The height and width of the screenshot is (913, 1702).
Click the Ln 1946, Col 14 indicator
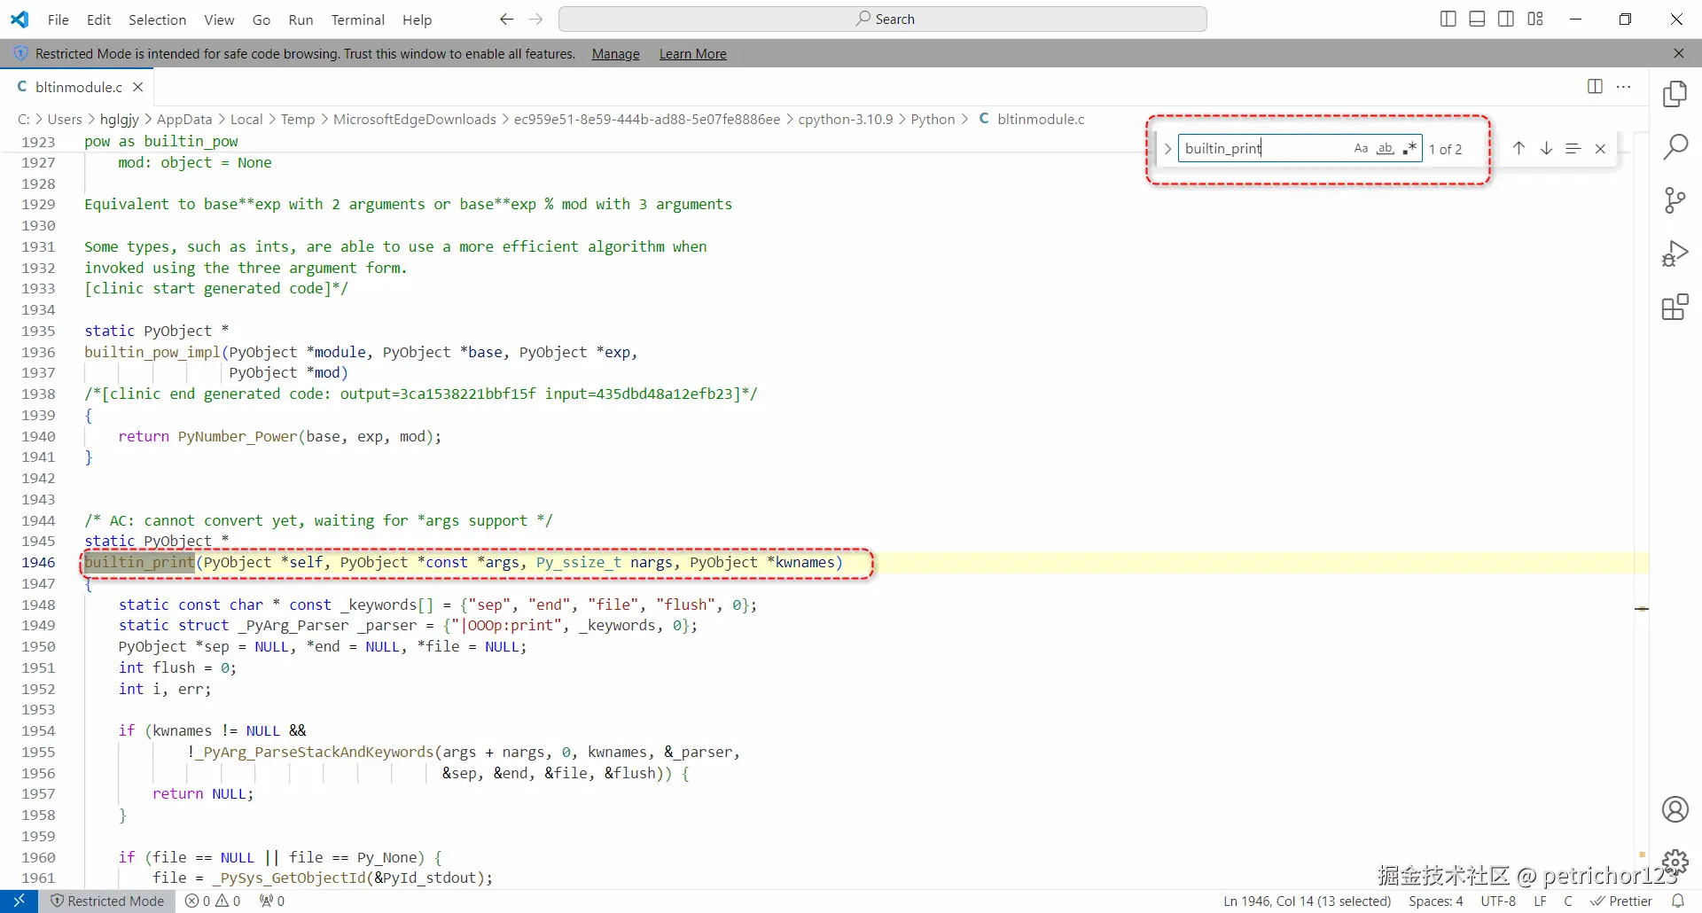1308,901
